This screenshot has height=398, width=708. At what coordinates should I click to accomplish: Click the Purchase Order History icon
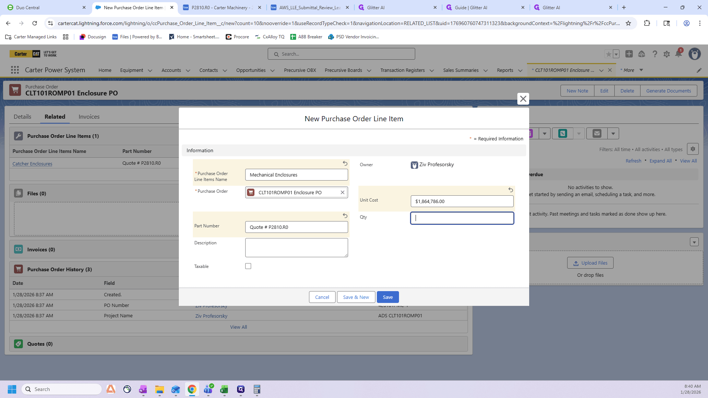(x=18, y=269)
